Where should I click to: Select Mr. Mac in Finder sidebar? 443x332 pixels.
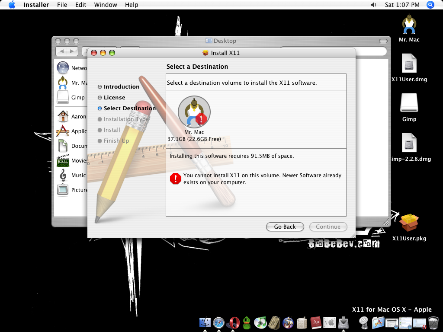point(72,83)
